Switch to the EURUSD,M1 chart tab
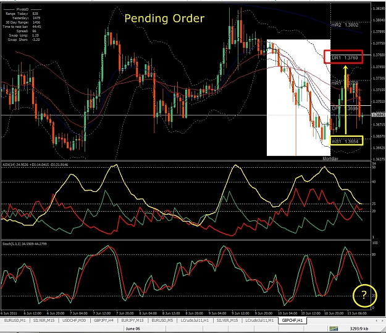 (15, 321)
